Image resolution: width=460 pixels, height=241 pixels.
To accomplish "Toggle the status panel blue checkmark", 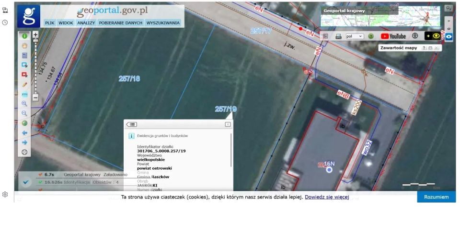I will (26, 182).
